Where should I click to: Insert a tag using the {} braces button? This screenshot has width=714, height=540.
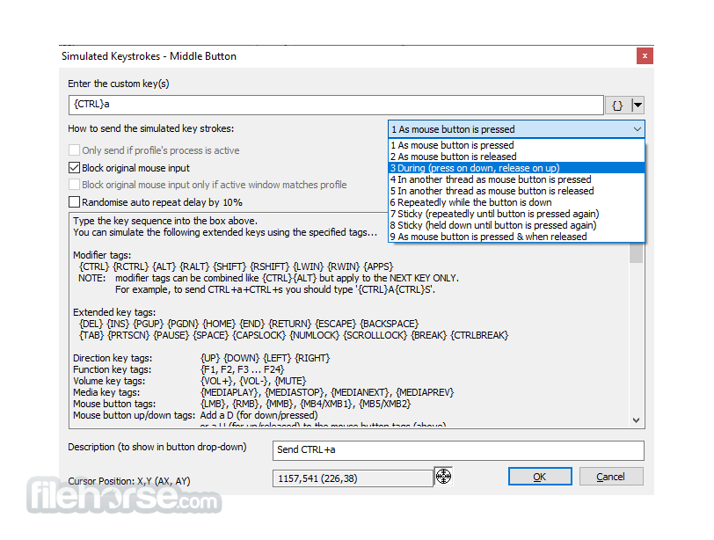tap(616, 105)
